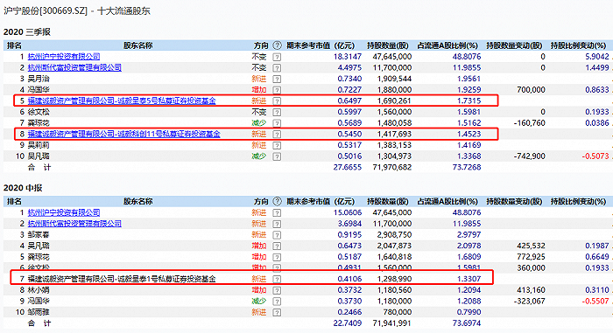Click the ? icon in 中报 row 1 (15.0606)

277,213
